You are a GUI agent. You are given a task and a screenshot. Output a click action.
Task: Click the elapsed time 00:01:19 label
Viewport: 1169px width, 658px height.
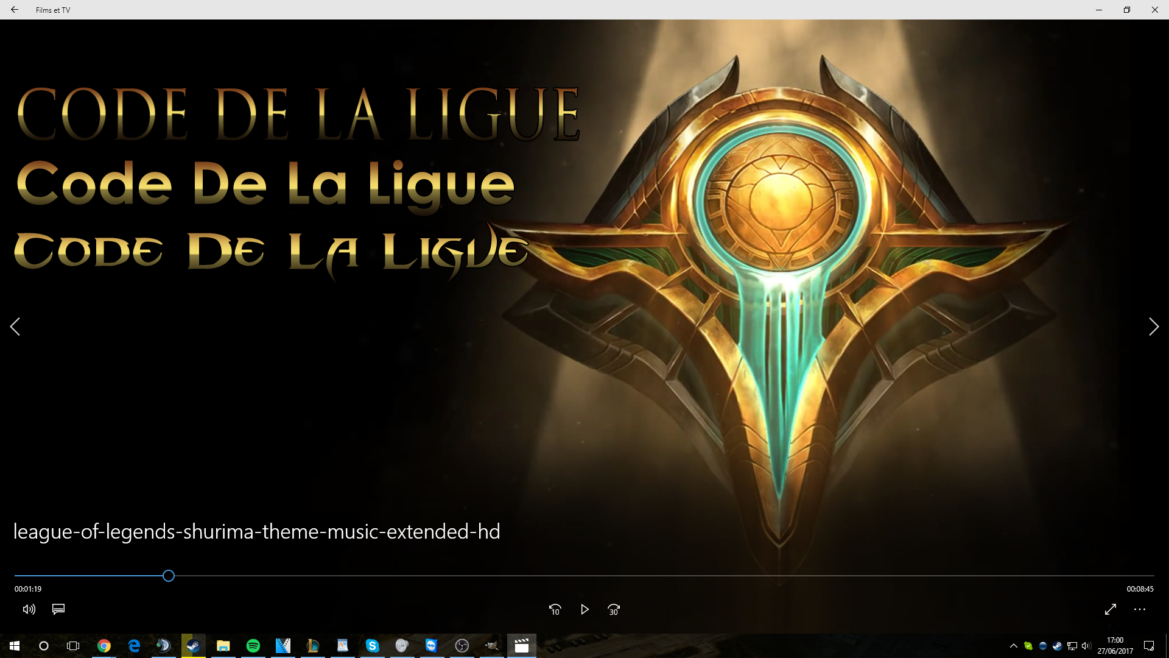tap(28, 589)
